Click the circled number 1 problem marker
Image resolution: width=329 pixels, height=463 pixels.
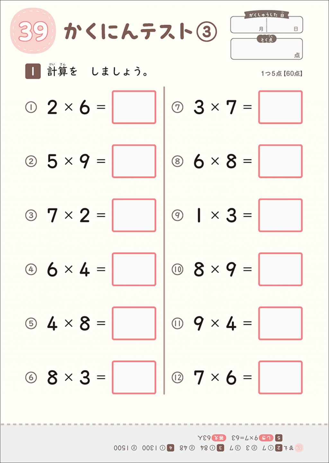[31, 107]
